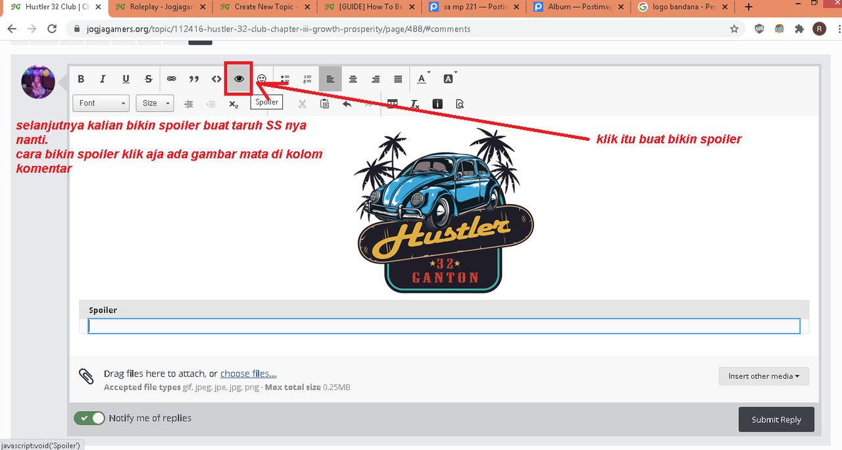Open the Insert other media dropdown
This screenshot has height=450, width=842.
coord(764,376)
